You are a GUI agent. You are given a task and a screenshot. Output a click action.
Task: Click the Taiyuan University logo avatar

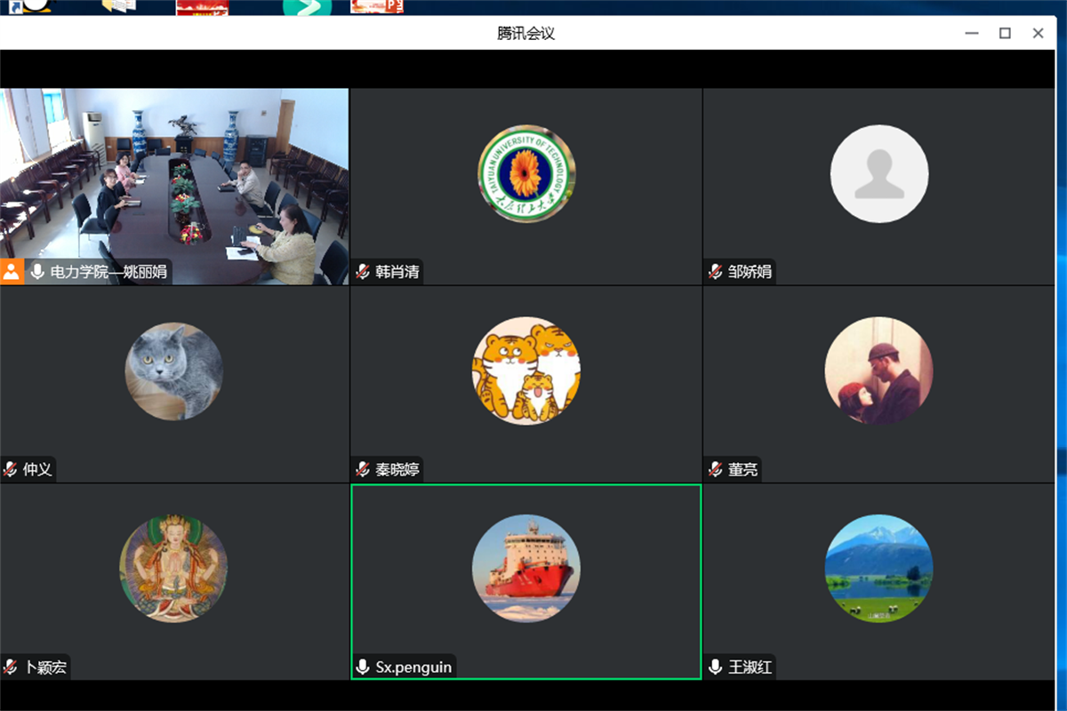(x=526, y=174)
